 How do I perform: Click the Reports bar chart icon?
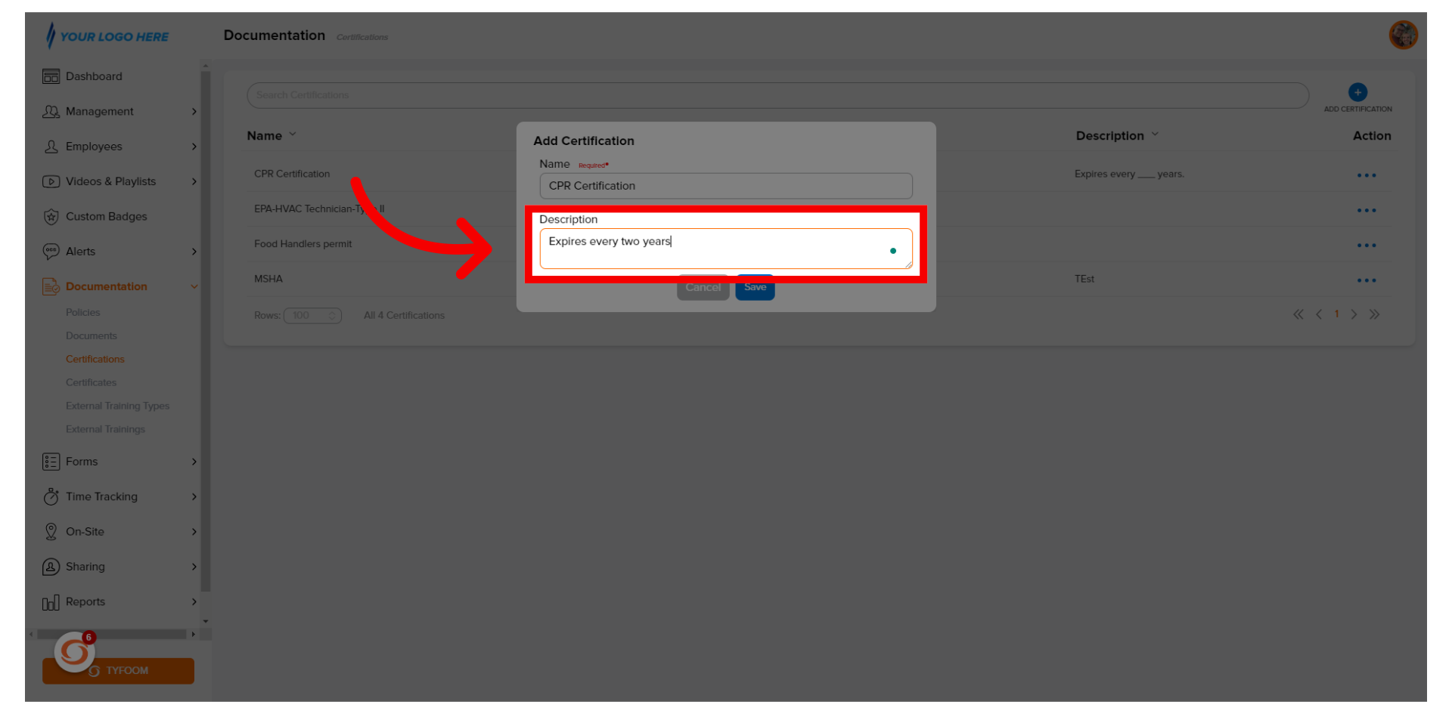click(x=51, y=602)
